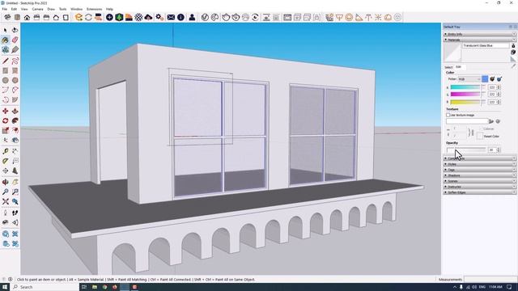
Task: Switch to the Select tab in Materials
Action: coord(448,67)
